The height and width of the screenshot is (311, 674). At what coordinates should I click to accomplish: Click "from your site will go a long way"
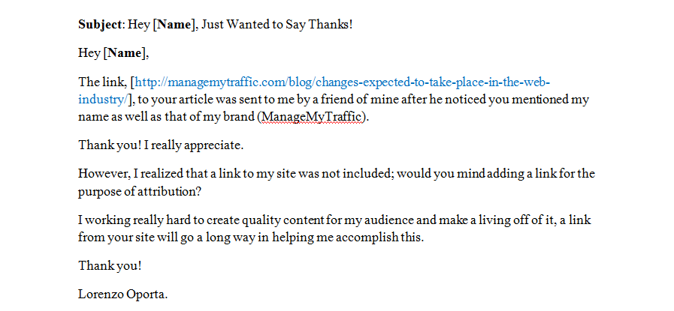(x=167, y=238)
